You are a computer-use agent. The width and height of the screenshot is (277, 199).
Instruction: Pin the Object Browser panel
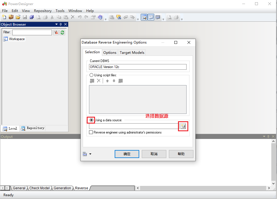(60, 24)
